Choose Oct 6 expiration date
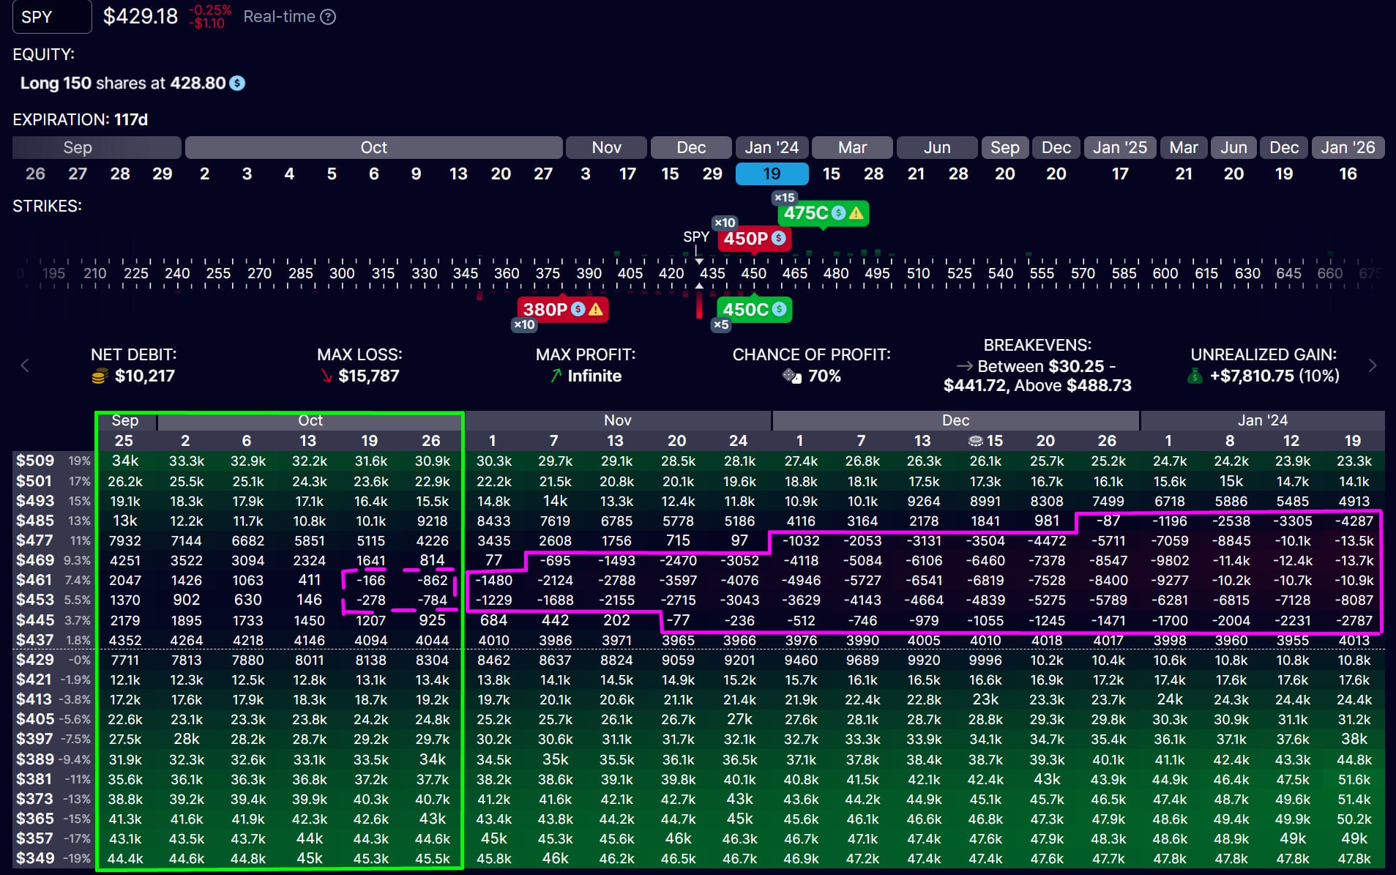This screenshot has width=1396, height=875. point(373,174)
